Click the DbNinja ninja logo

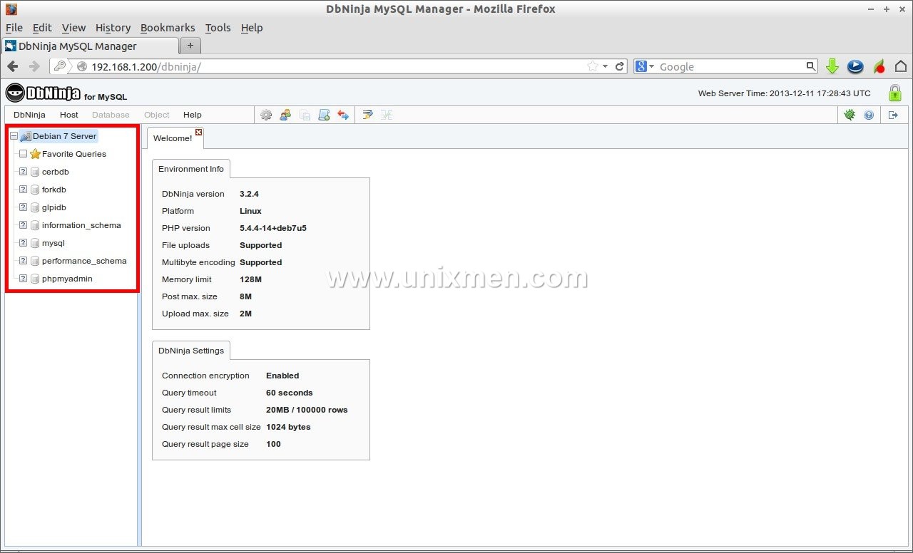point(43,93)
